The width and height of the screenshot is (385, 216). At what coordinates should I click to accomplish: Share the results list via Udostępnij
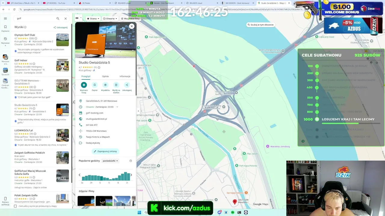coord(60,27)
